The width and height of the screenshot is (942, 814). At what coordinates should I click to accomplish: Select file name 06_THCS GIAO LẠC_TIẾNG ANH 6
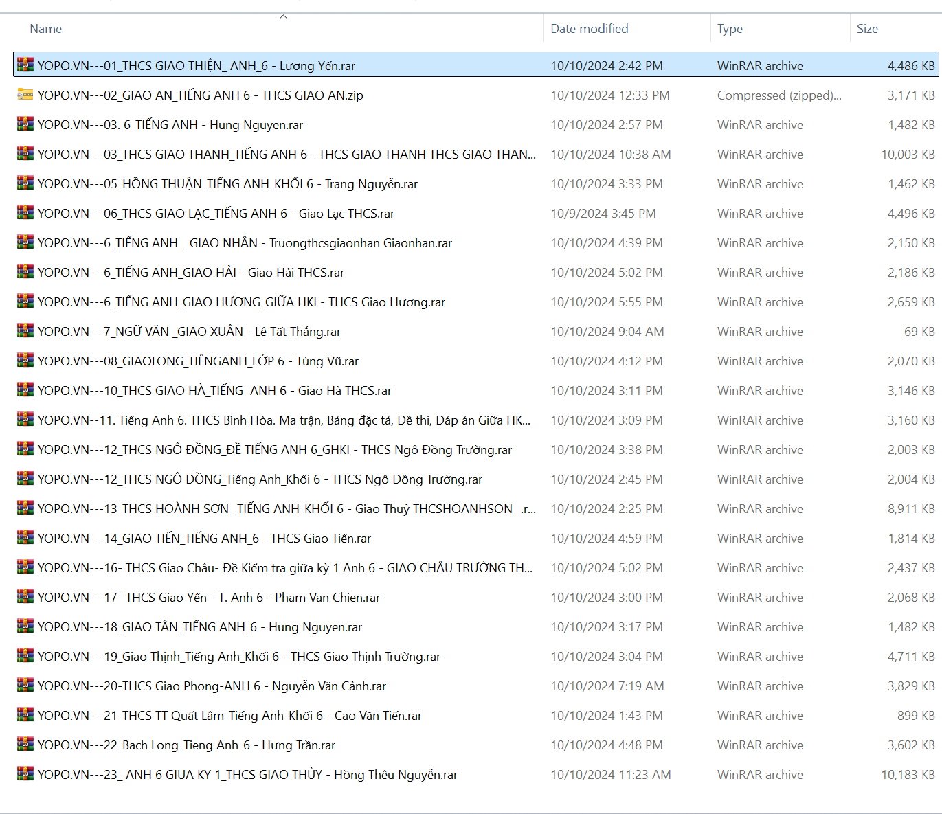216,214
